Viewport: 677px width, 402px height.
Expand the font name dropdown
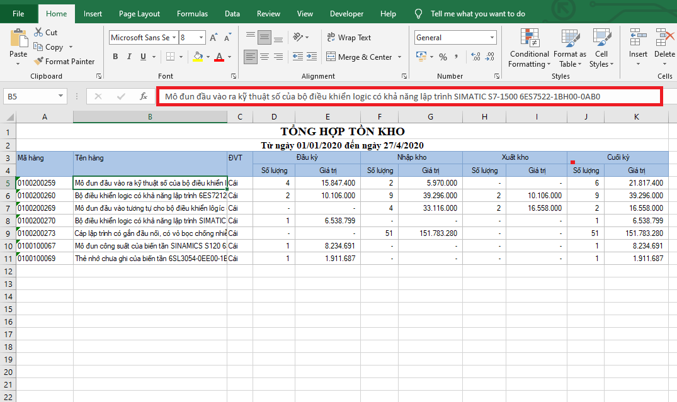coord(174,38)
